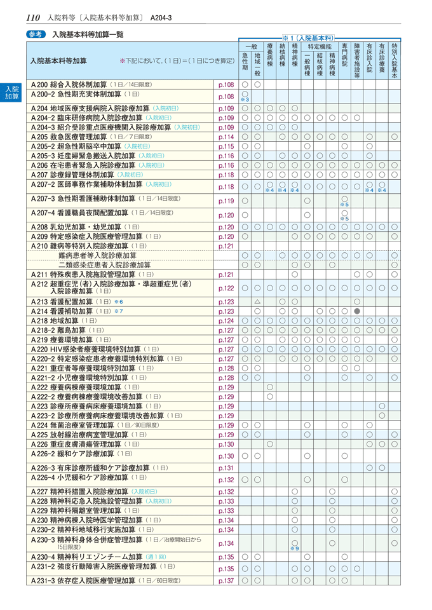Select the circle in A223 診療所療養病床療養環境加算 row

tap(382, 405)
